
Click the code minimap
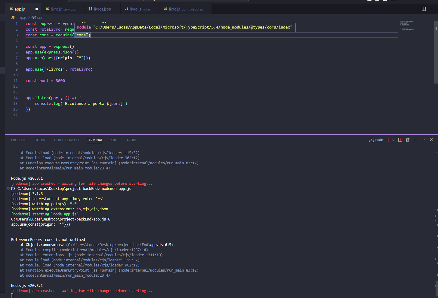tap(407, 25)
